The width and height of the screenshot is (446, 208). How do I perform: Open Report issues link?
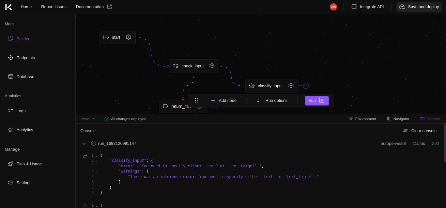pos(54,7)
